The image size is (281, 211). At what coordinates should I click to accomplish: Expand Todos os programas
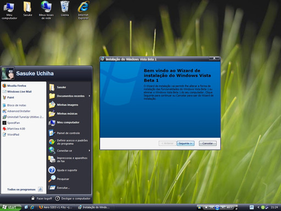[25, 190]
